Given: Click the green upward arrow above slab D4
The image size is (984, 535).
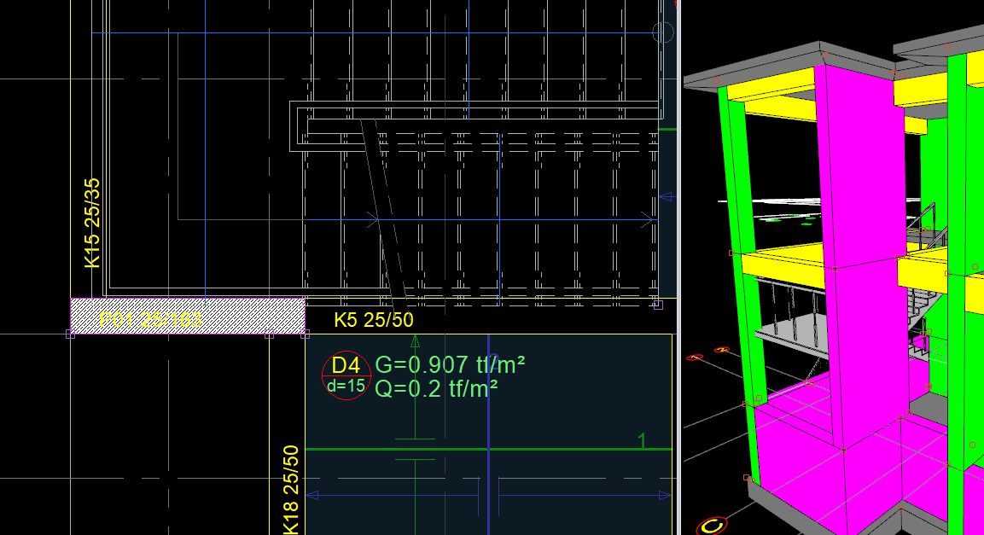Looking at the screenshot, I should pos(415,341).
